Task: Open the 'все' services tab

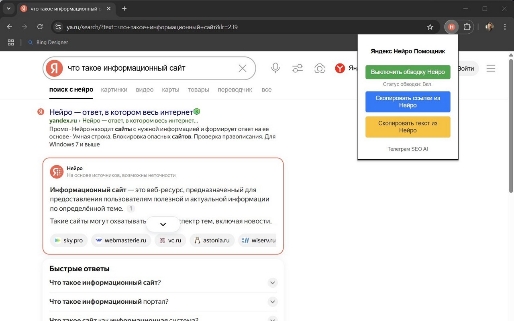Action: click(267, 89)
